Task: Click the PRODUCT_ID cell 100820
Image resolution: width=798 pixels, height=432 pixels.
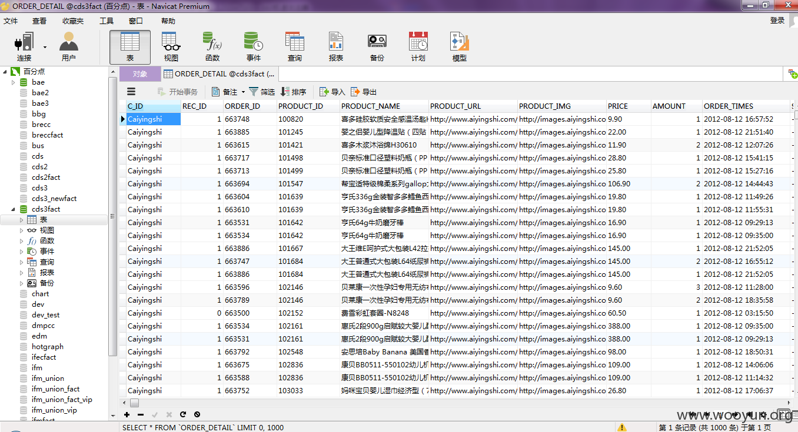Action: point(308,119)
